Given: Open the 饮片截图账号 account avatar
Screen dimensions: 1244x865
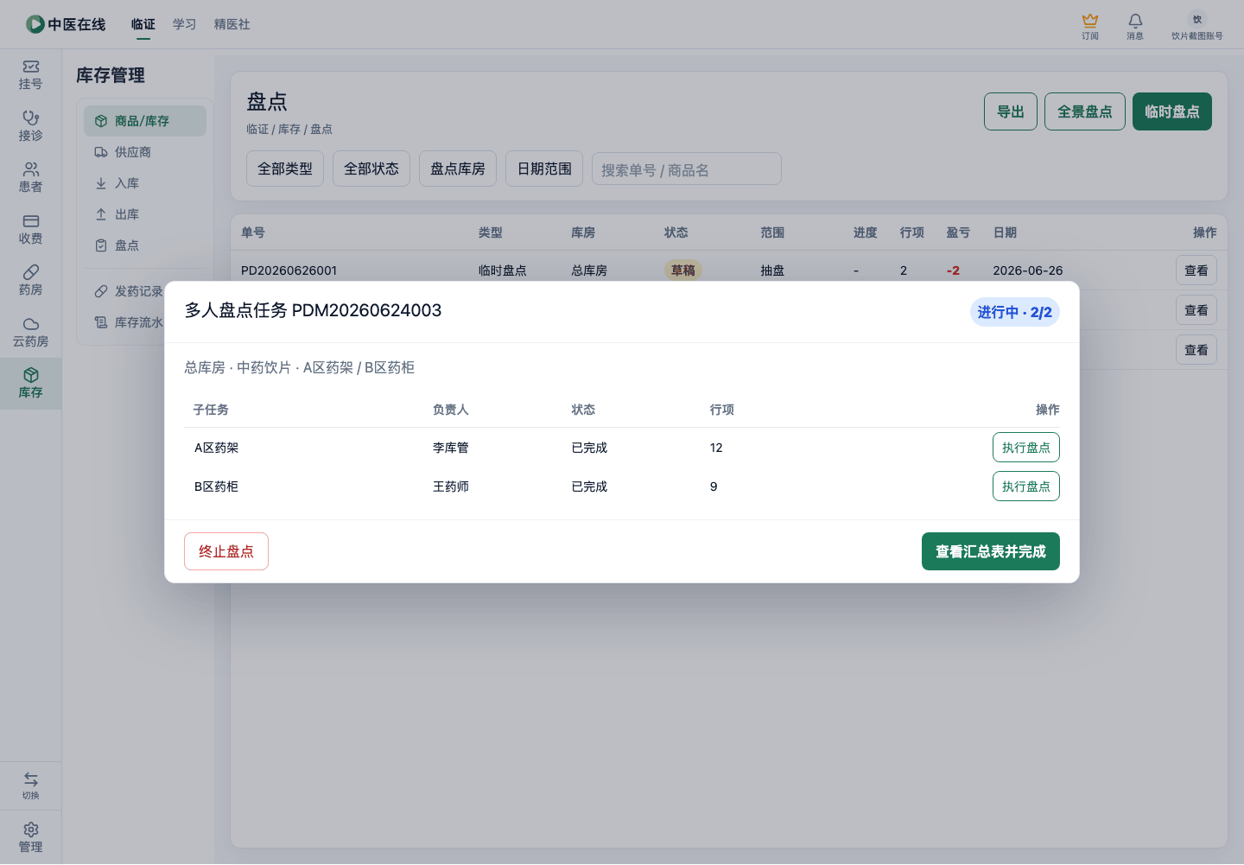Looking at the screenshot, I should click(x=1197, y=19).
